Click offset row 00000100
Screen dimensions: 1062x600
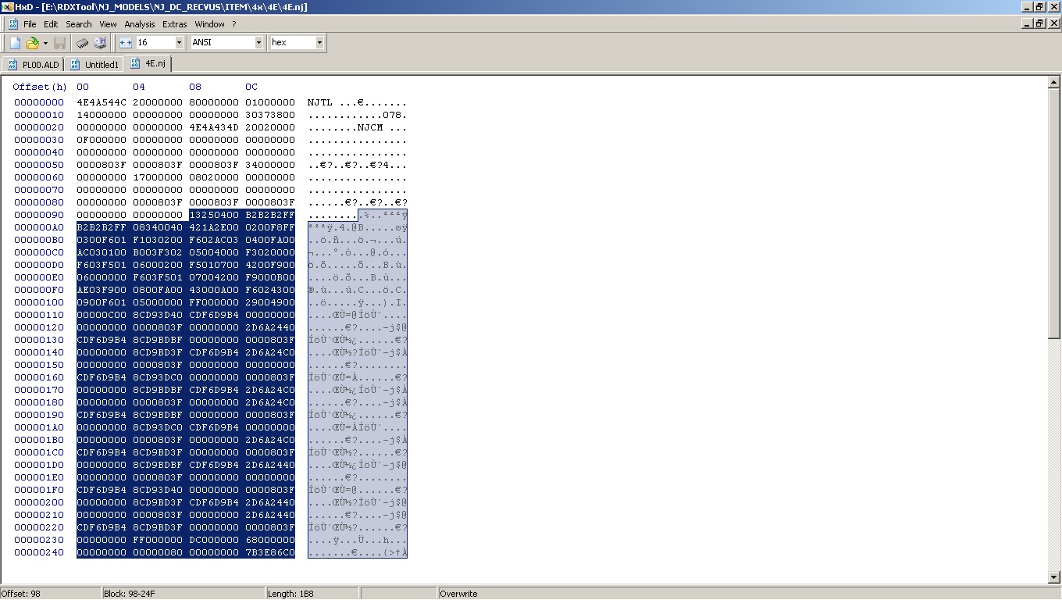(39, 302)
